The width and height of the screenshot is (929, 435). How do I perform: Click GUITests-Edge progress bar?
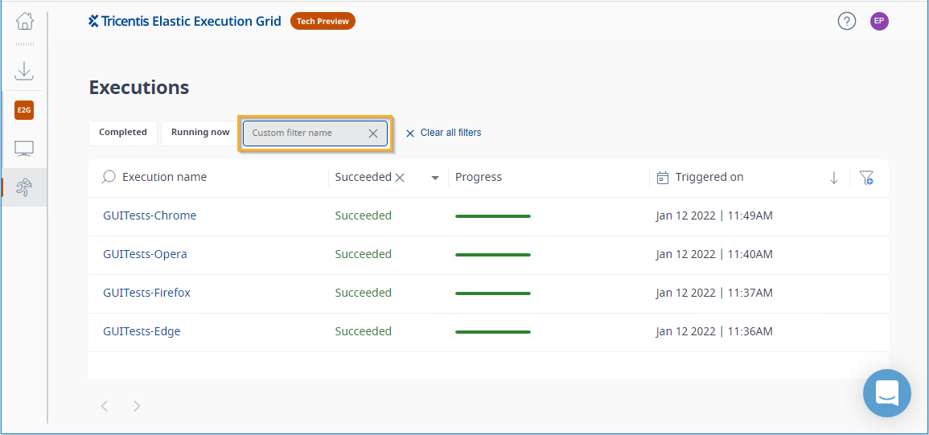pyautogui.click(x=493, y=332)
